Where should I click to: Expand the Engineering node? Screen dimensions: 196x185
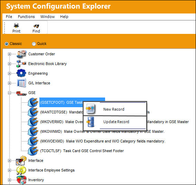click(x=9, y=73)
